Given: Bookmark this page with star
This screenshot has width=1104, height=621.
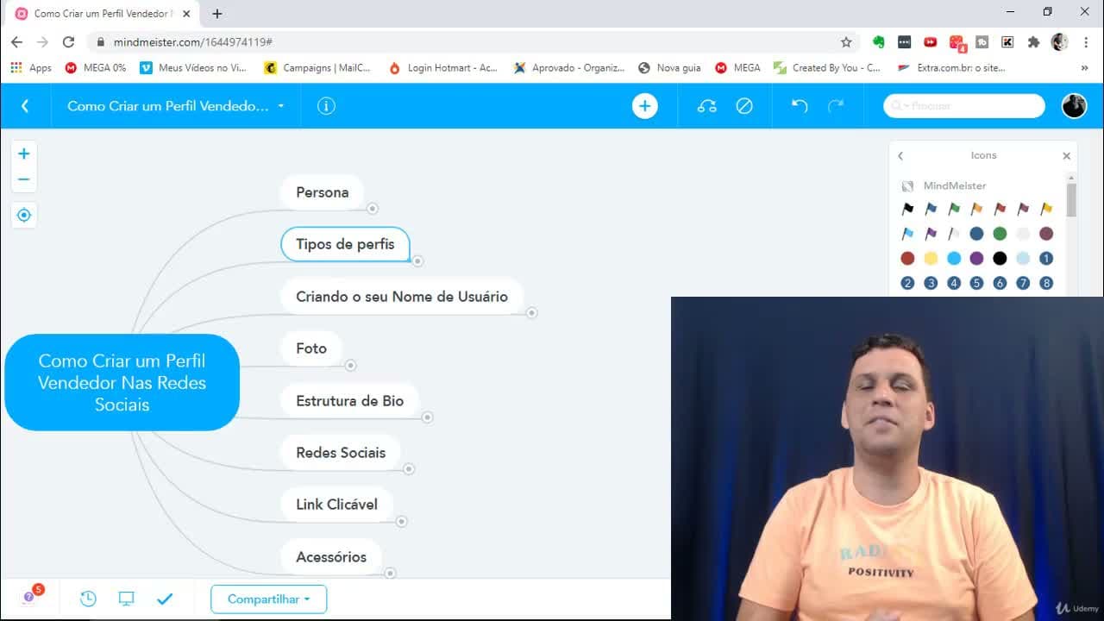Looking at the screenshot, I should coord(846,41).
